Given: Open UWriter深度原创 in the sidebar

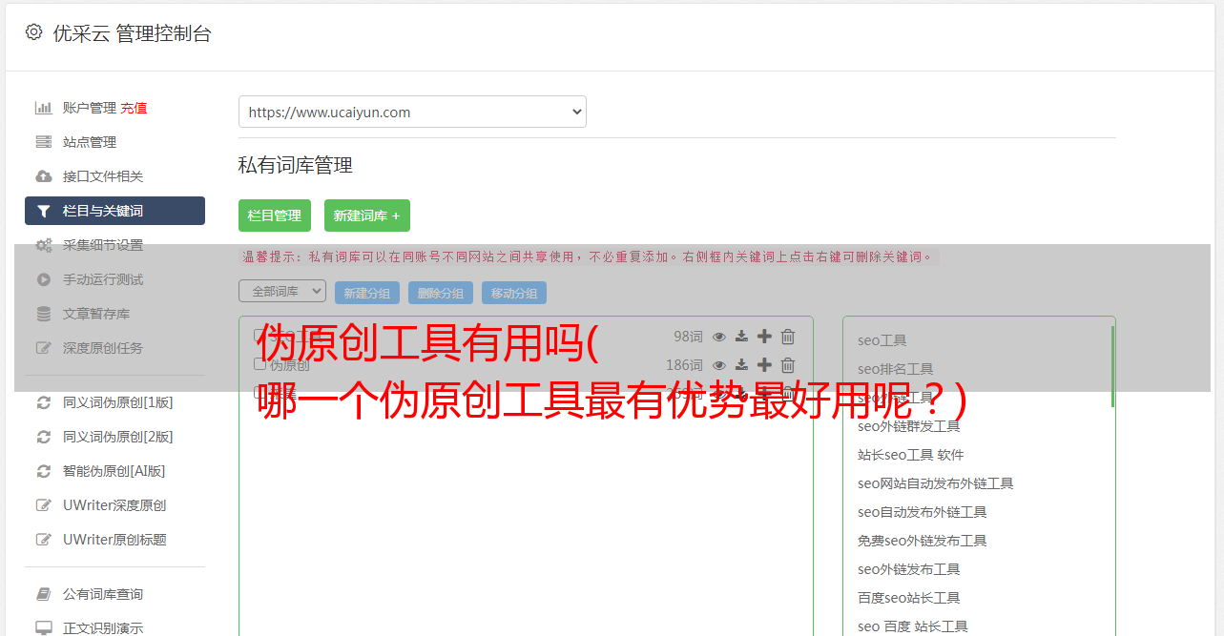Looking at the screenshot, I should click(x=114, y=505).
